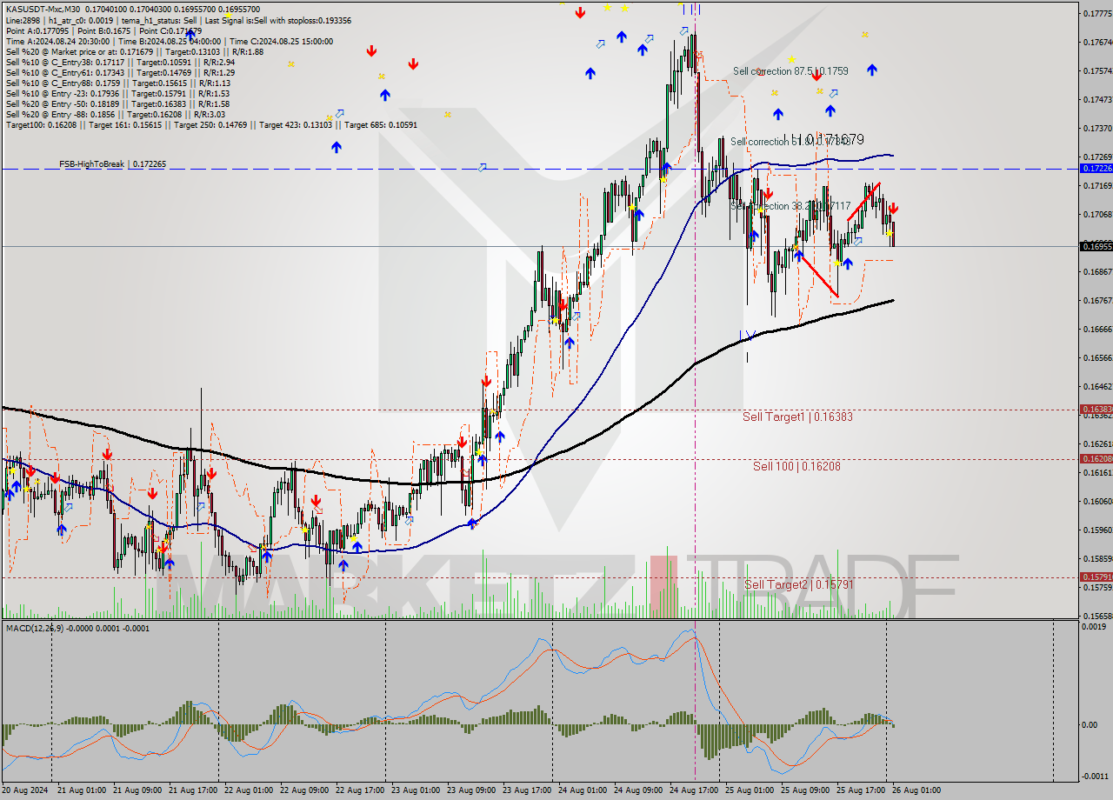Click the 25 Aug 17:00 time label
The height and width of the screenshot is (800, 1113).
click(x=859, y=790)
